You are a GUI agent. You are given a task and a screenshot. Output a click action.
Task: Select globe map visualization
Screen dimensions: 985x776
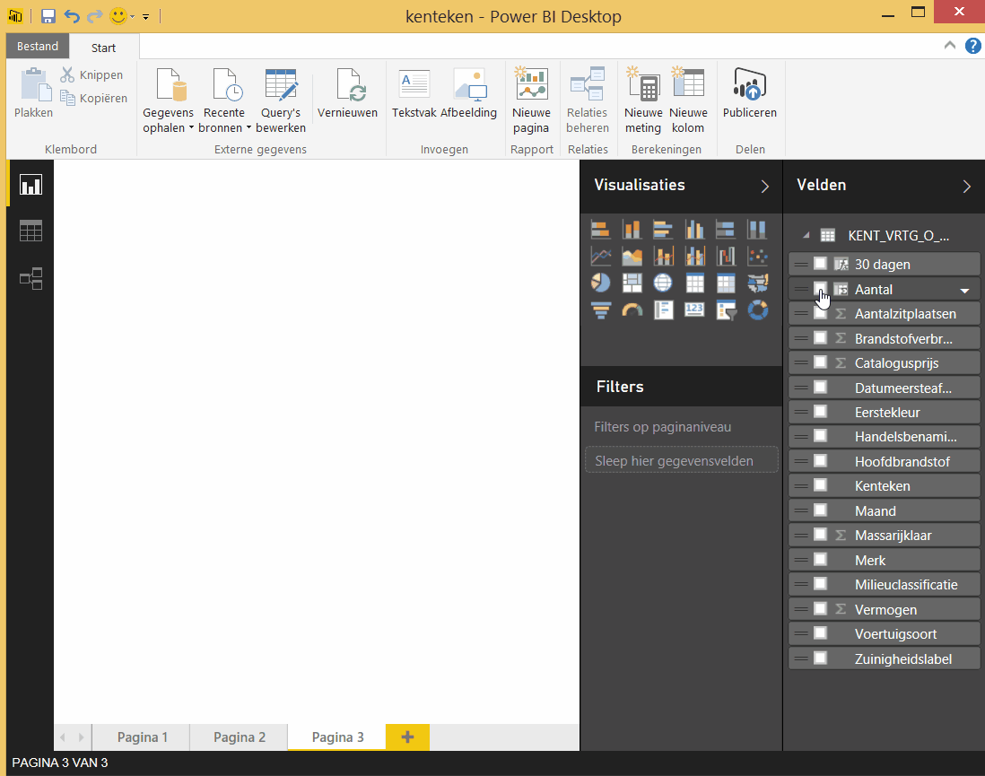pos(663,283)
